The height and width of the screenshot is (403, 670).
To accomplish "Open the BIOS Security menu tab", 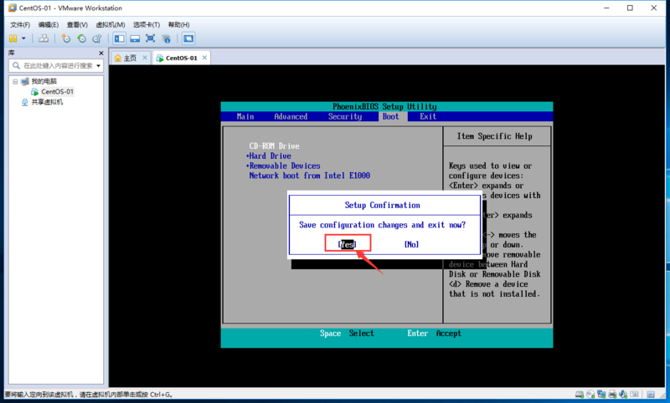I will point(345,116).
